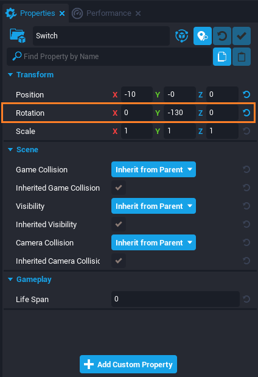258x377 pixels.
Task: Click Add Custom Property button
Action: [x=128, y=364]
